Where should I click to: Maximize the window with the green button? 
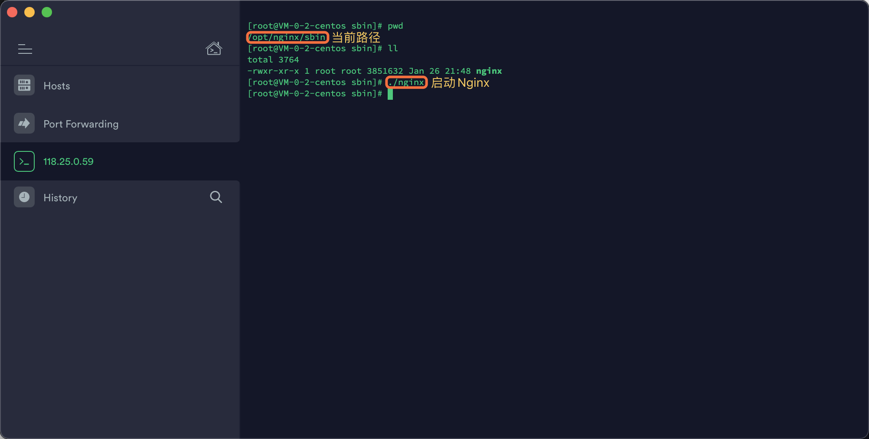click(x=47, y=12)
